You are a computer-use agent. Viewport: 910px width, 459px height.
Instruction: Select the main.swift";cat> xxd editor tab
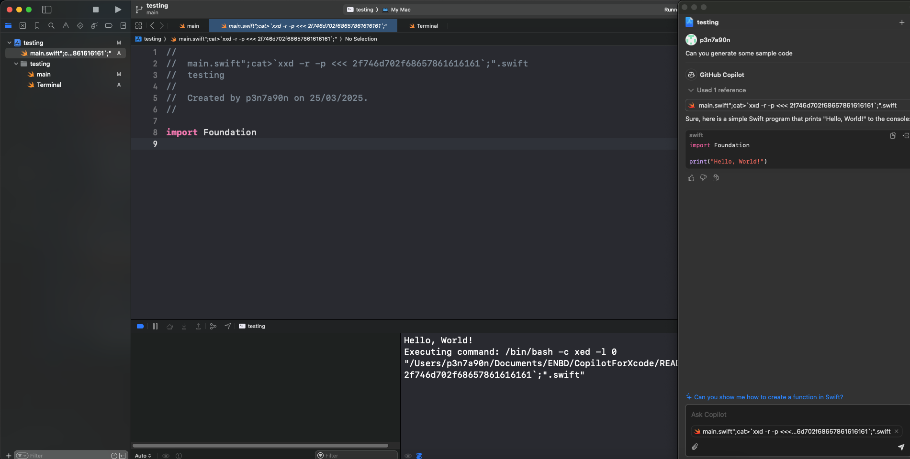click(x=303, y=26)
